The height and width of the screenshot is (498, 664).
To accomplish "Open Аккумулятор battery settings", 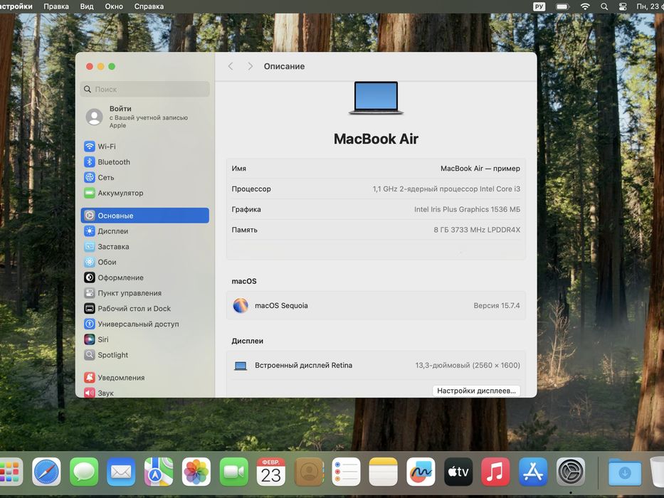I will (144, 193).
